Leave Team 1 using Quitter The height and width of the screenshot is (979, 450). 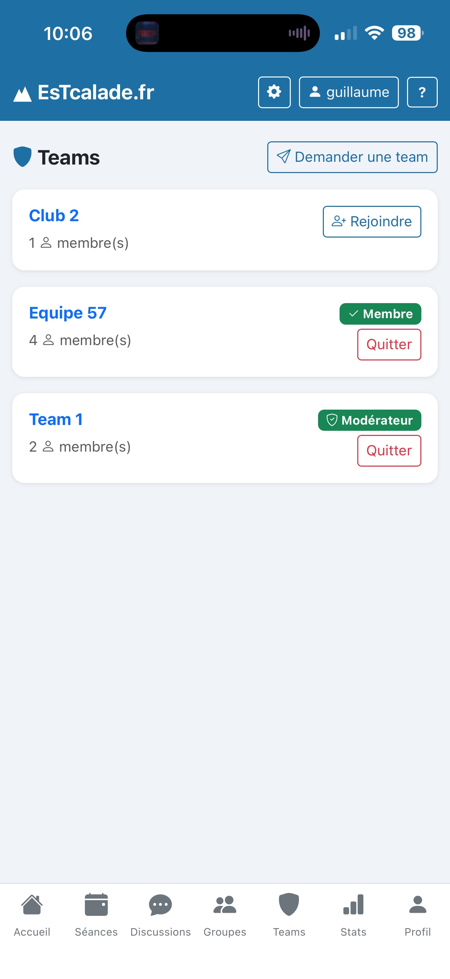point(389,451)
